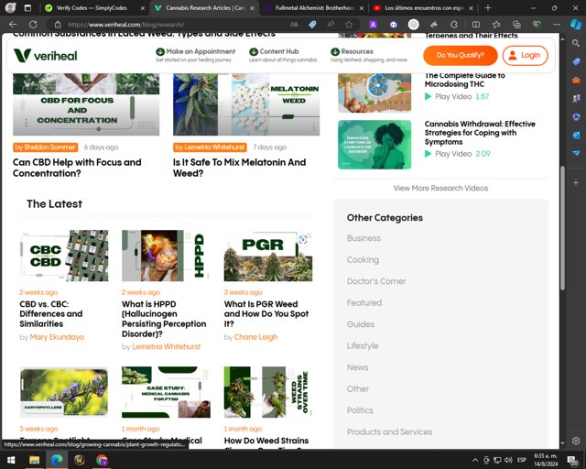Open article Can CBD Help with Focus

click(x=77, y=168)
